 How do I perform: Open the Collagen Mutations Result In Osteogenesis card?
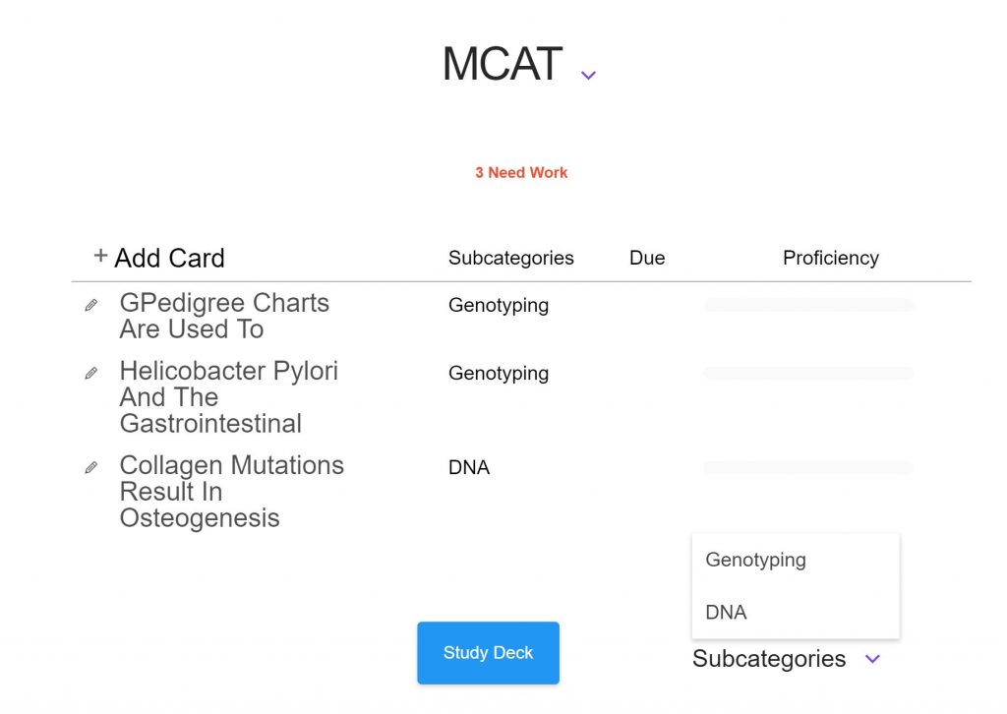click(x=232, y=492)
